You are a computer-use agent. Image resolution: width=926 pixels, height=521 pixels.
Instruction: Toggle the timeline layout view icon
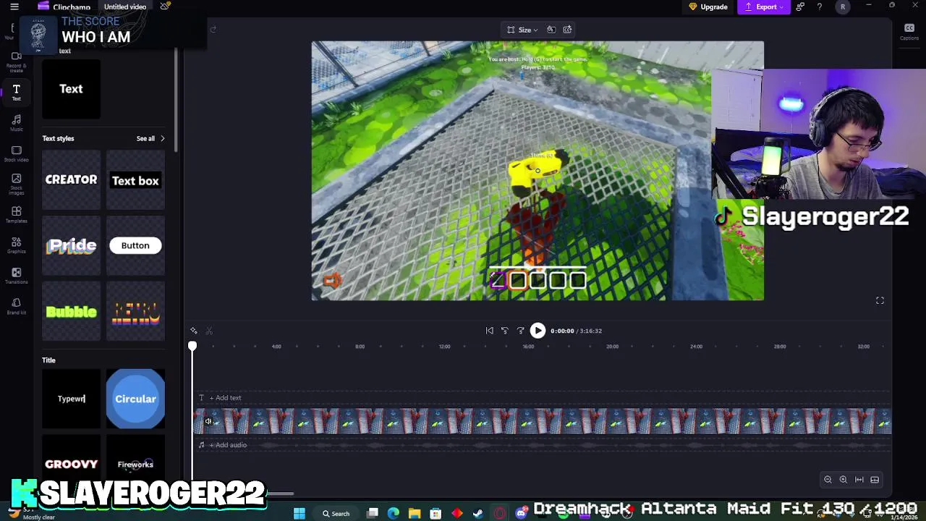(x=875, y=480)
